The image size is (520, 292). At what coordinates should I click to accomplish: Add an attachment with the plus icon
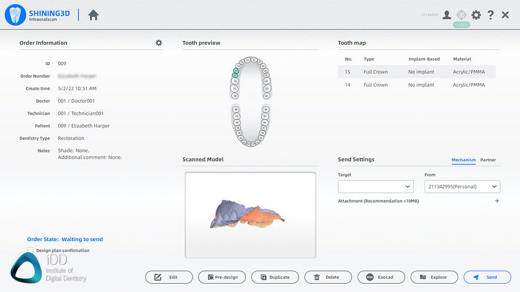pyautogui.click(x=497, y=201)
